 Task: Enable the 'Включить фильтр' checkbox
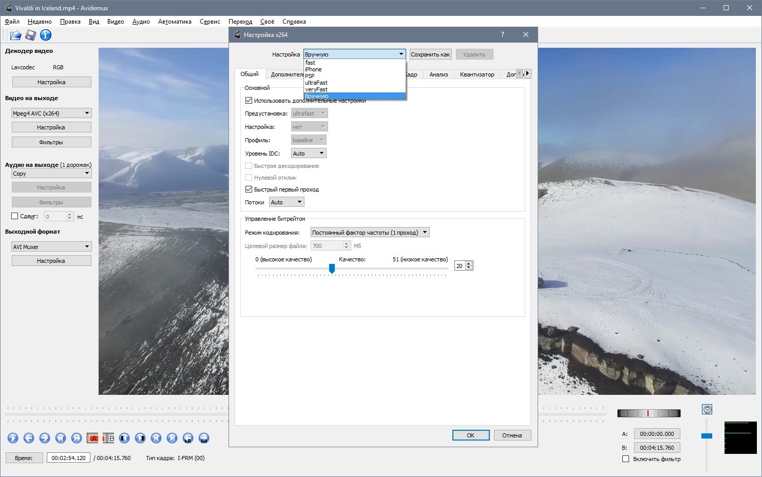625,459
